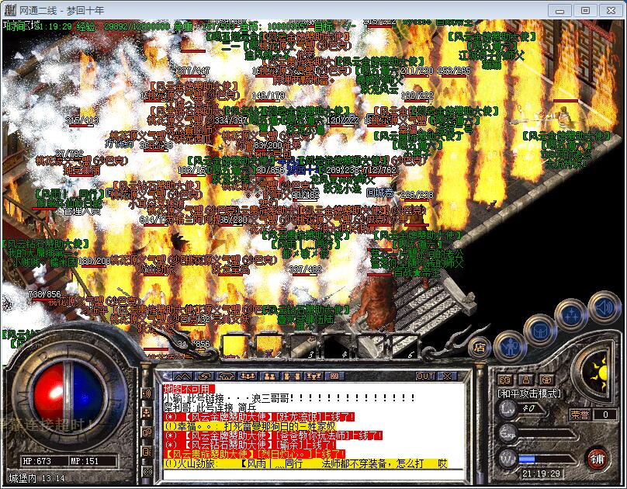
Task: Click the 城堡内 13:14 location text
Action: 36,478
